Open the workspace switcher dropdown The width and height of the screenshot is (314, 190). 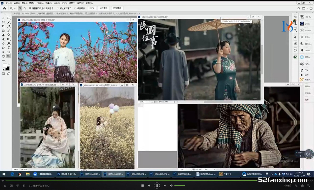(x=305, y=8)
